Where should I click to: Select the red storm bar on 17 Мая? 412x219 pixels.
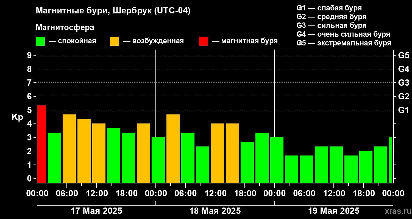click(42, 144)
